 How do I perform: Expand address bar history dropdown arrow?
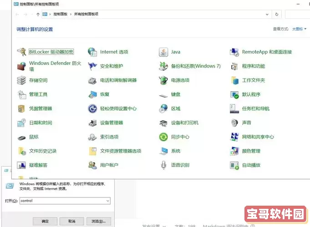(x=267, y=15)
